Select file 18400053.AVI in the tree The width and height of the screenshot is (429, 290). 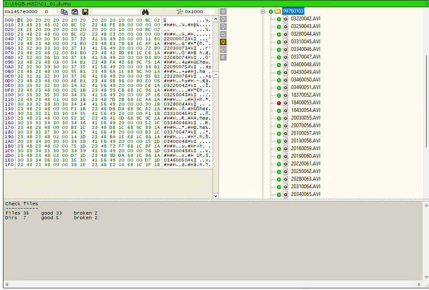(306, 103)
